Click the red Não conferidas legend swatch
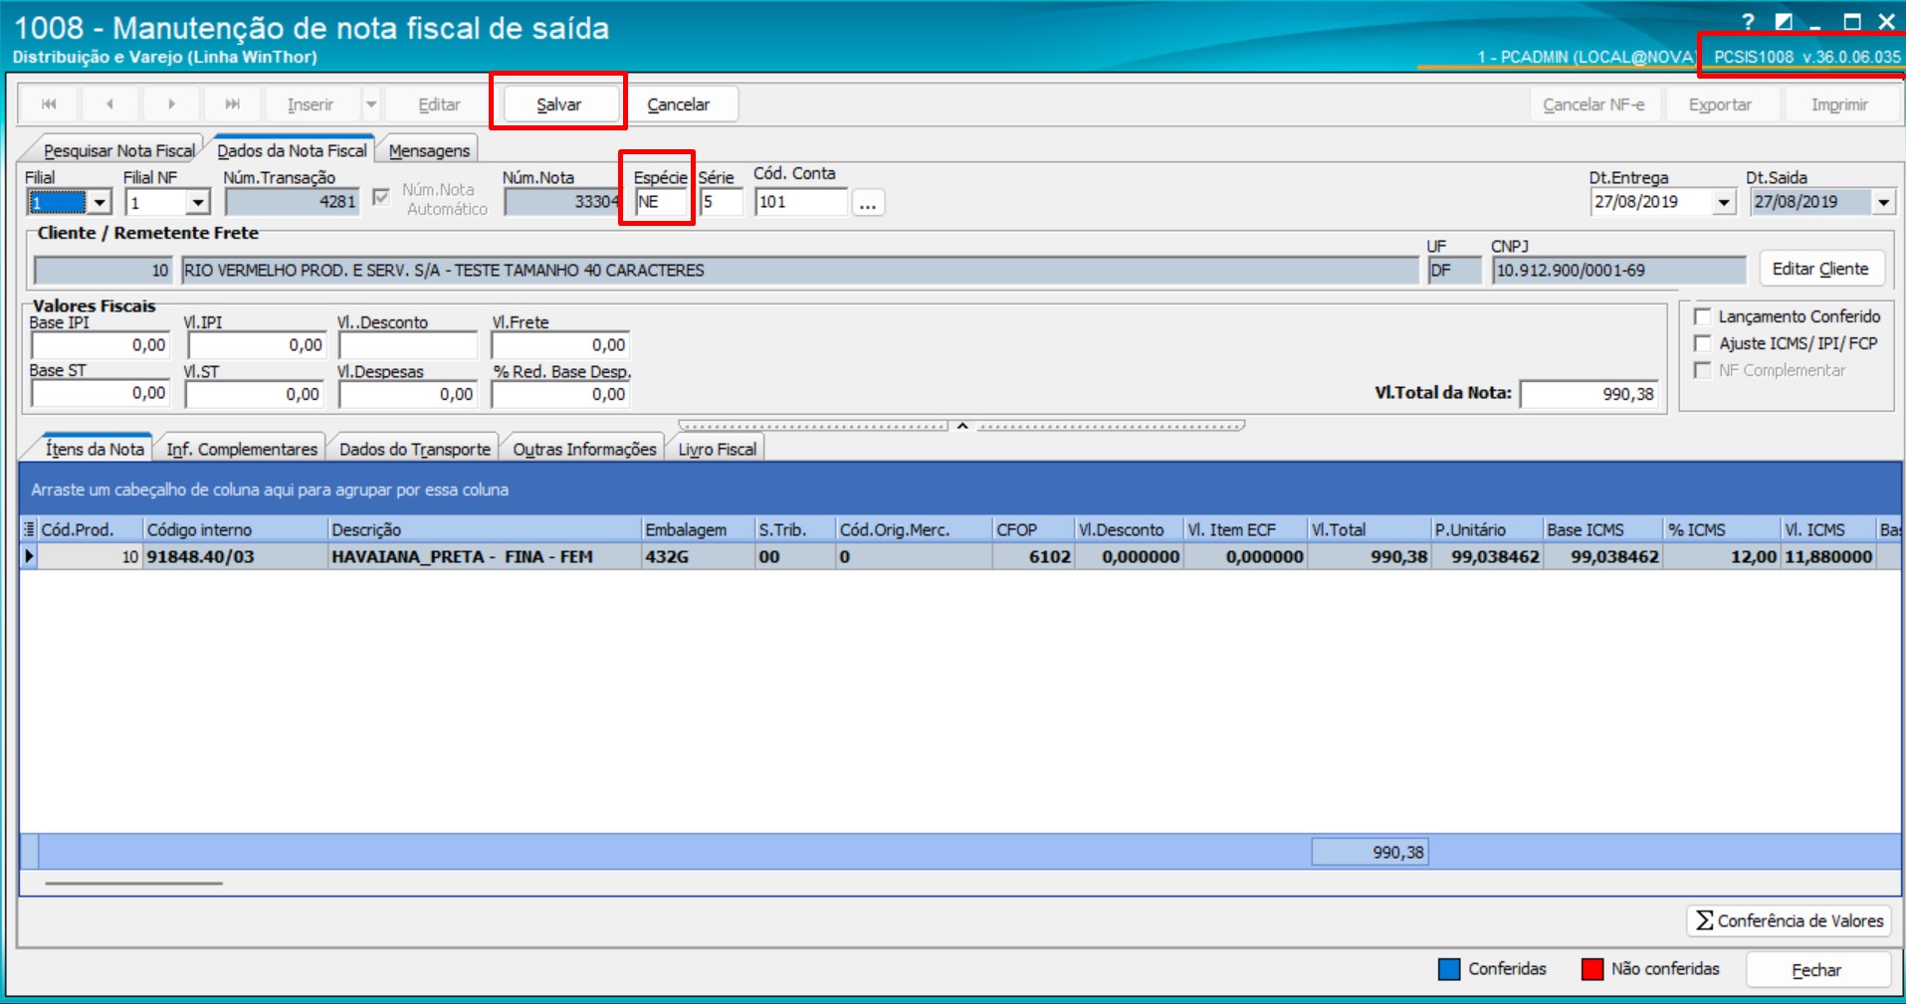This screenshot has width=1906, height=1004. (1592, 969)
